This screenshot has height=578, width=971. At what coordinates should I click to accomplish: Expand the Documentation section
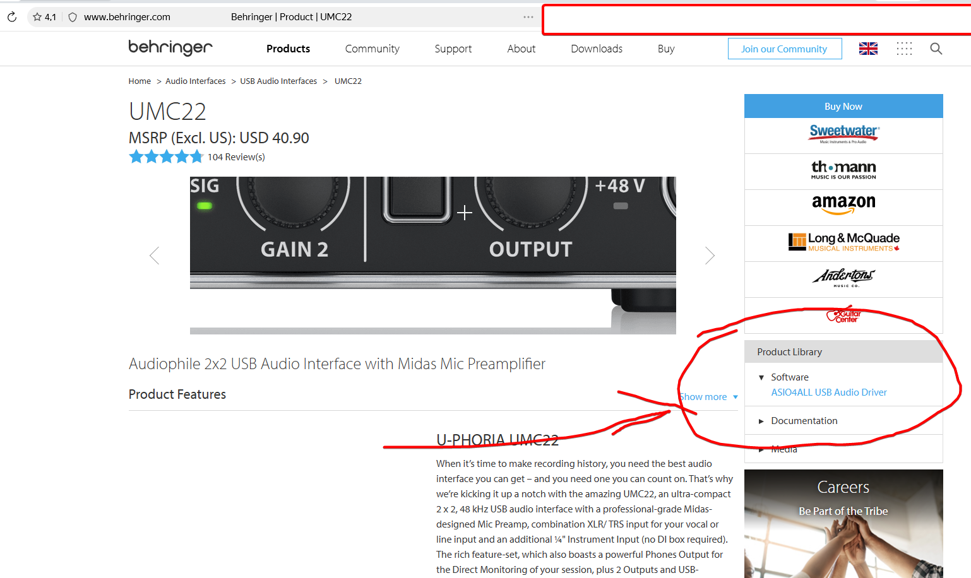[798, 421]
